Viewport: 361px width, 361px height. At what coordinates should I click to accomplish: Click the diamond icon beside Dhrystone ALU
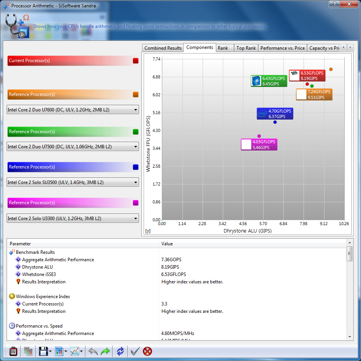[18, 267]
